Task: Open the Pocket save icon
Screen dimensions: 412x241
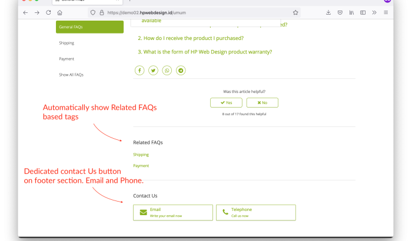Action: pyautogui.click(x=340, y=12)
